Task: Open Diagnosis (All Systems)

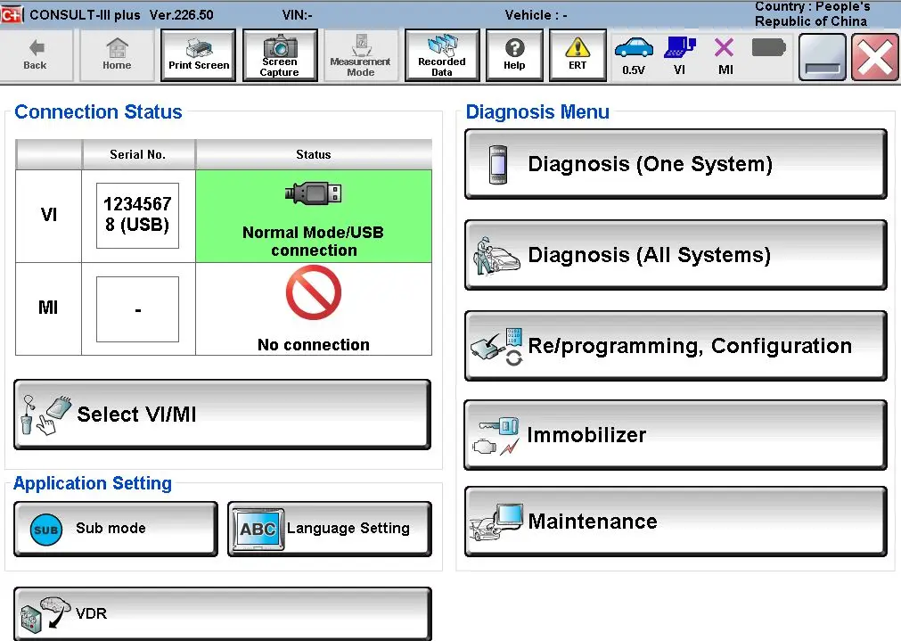Action: tap(675, 255)
